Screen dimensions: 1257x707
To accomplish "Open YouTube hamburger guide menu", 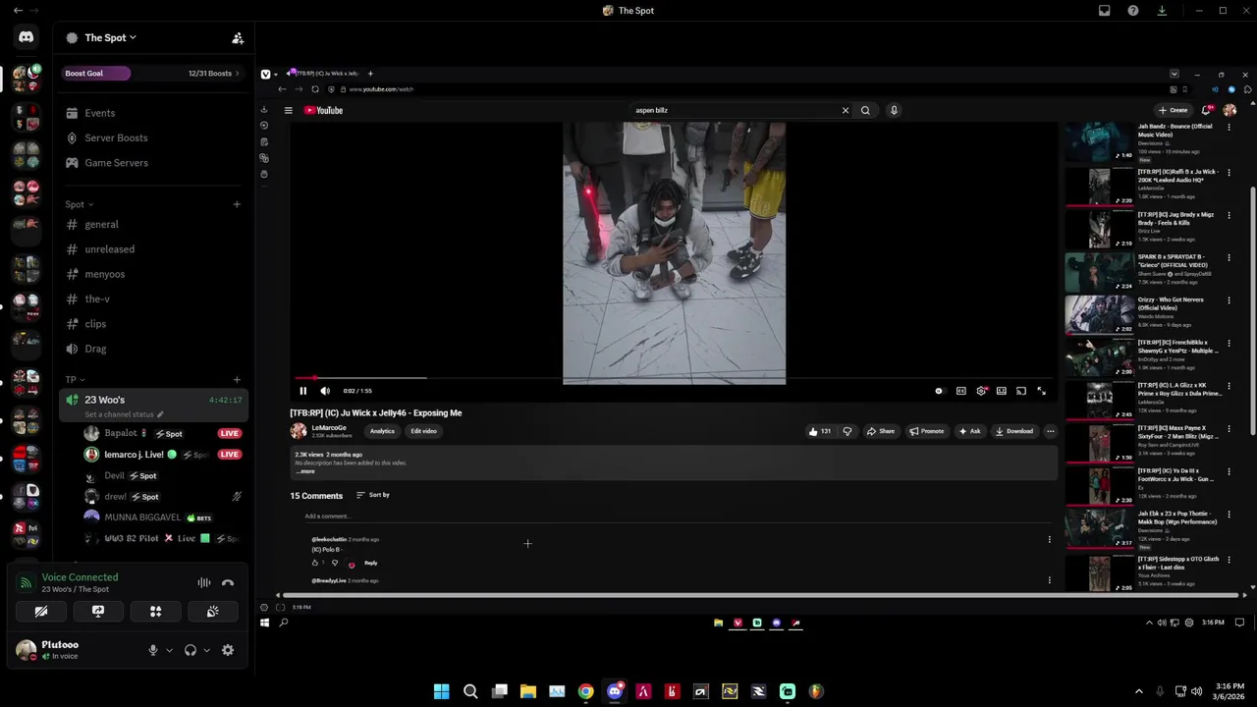I will [x=289, y=110].
